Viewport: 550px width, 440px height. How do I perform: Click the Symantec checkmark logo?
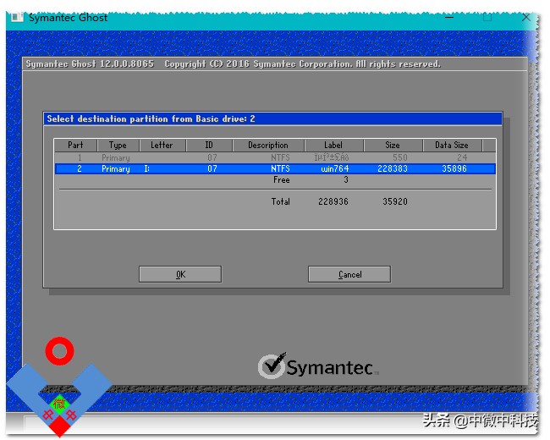(318, 366)
